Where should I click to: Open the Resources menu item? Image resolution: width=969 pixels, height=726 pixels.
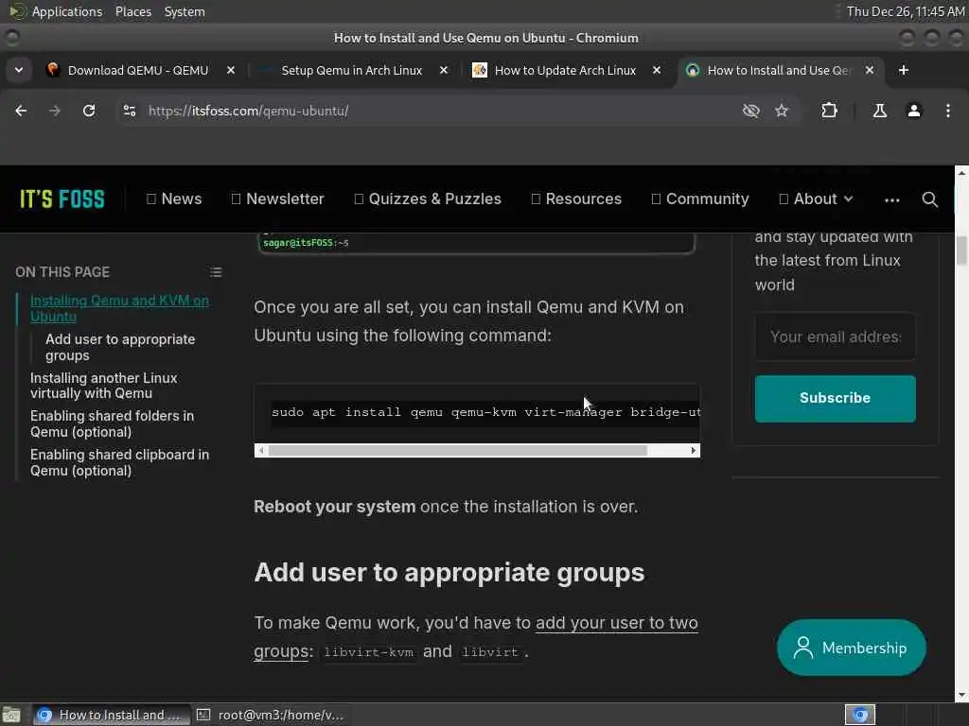(576, 199)
